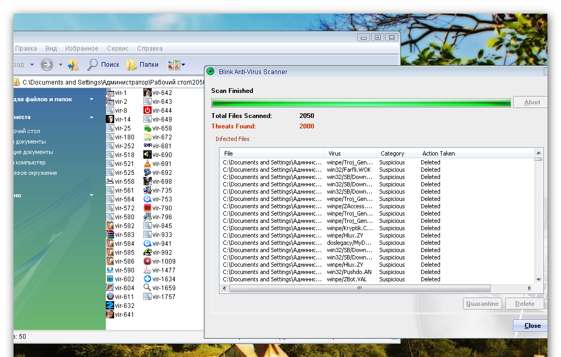The image size is (561, 357).
Task: Click the vir-992 file icon
Action: (147, 253)
